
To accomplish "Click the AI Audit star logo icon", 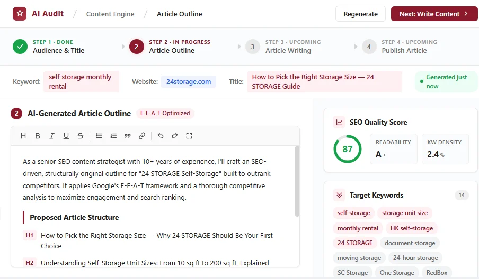I will click(20, 14).
